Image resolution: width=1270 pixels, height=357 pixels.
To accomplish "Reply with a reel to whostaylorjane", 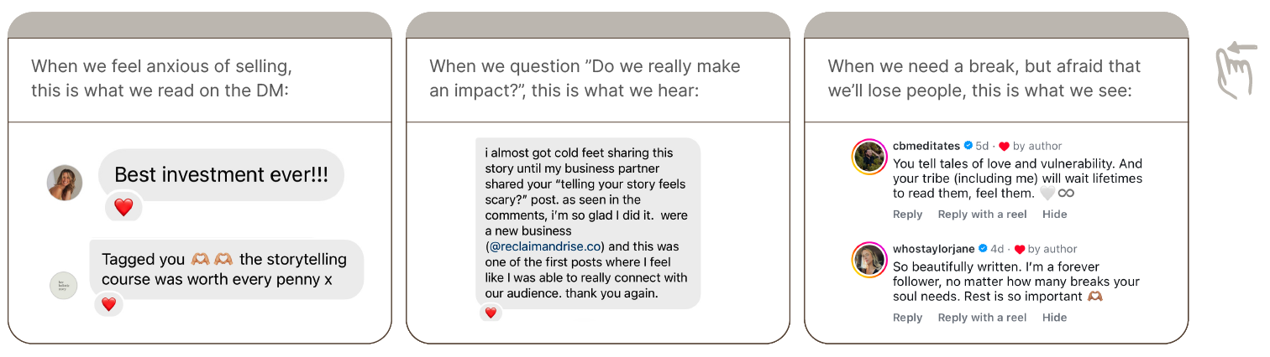I will coord(982,318).
